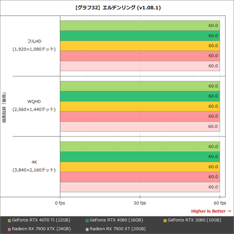This screenshot has height=234, width=234.
Task: Click the Higher is Better note
Action: pyautogui.click(x=211, y=211)
